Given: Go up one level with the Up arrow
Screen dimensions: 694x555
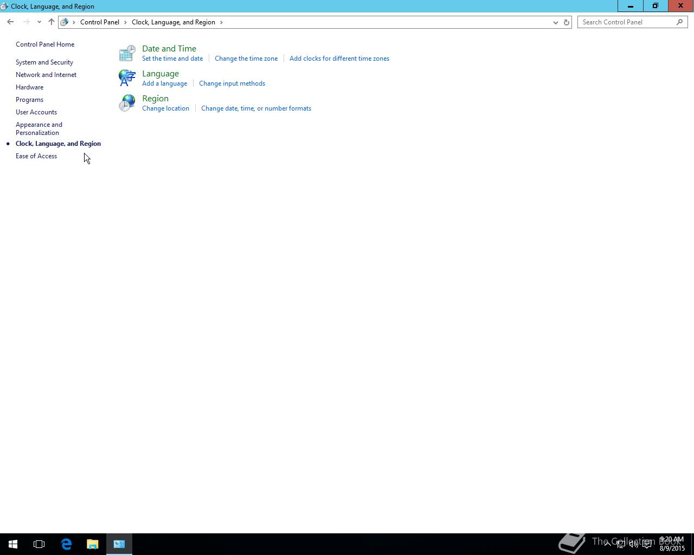Looking at the screenshot, I should click(x=51, y=22).
